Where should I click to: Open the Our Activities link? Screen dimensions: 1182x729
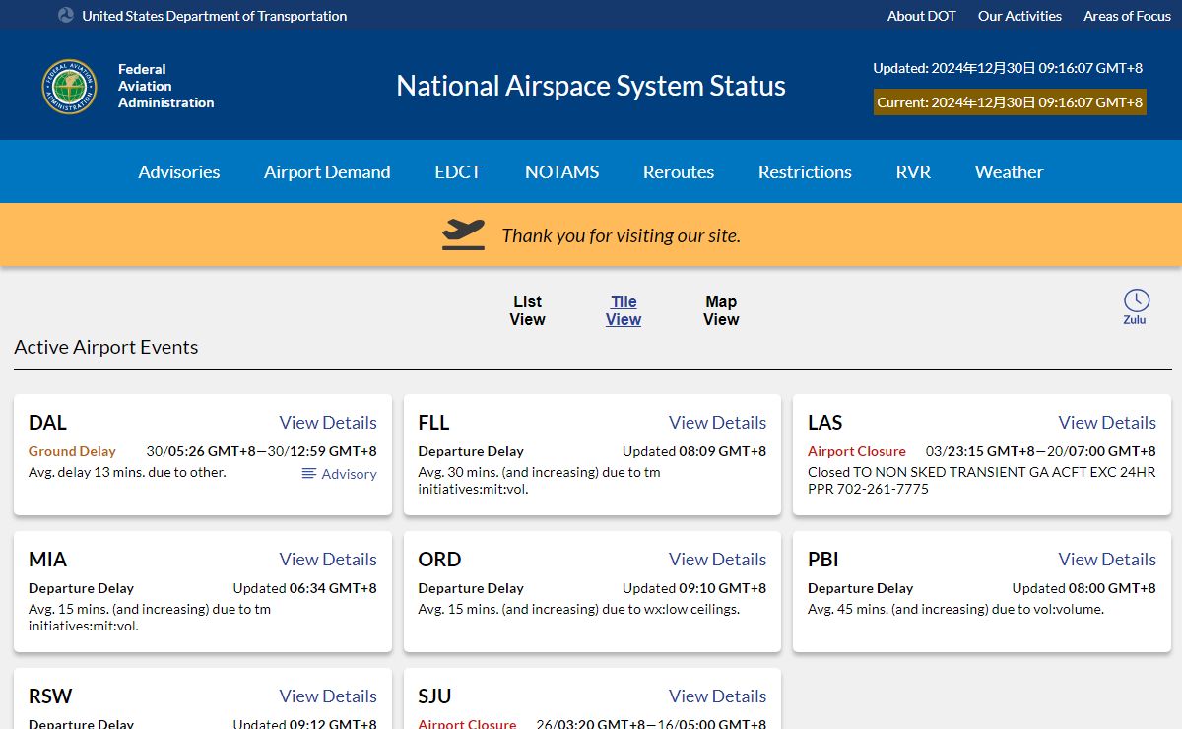coord(1019,16)
